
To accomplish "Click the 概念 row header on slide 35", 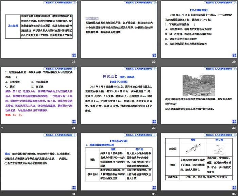I will pyautogui.click(x=92, y=159).
